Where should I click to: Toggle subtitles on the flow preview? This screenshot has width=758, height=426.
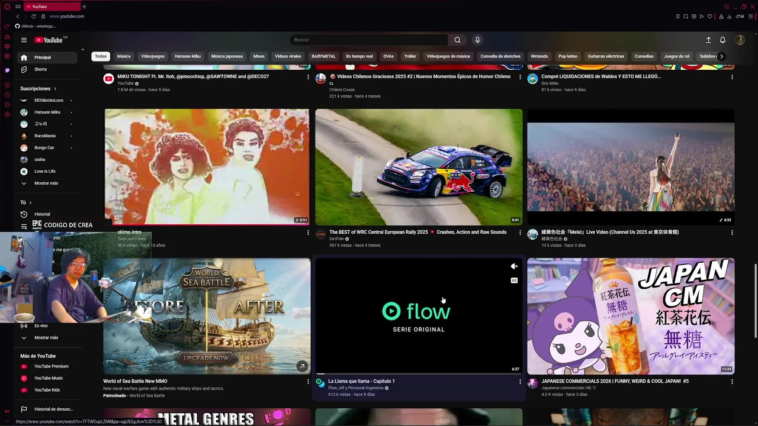[x=514, y=280]
